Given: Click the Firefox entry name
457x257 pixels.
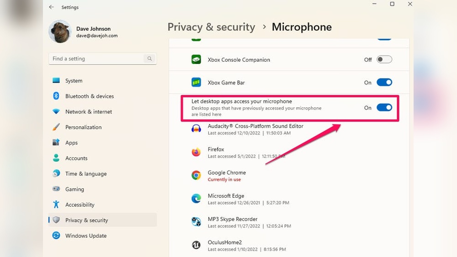Looking at the screenshot, I should click(x=216, y=149).
